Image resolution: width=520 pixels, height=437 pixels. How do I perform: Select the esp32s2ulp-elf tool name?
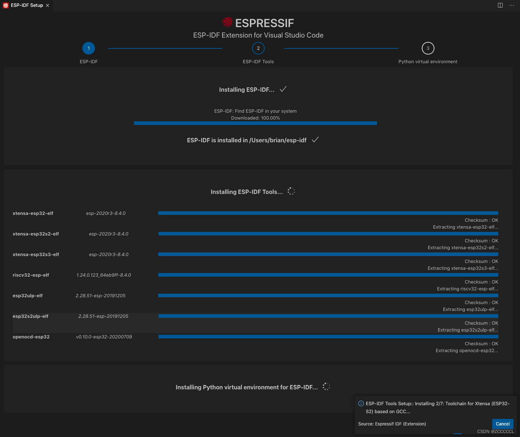click(x=30, y=316)
